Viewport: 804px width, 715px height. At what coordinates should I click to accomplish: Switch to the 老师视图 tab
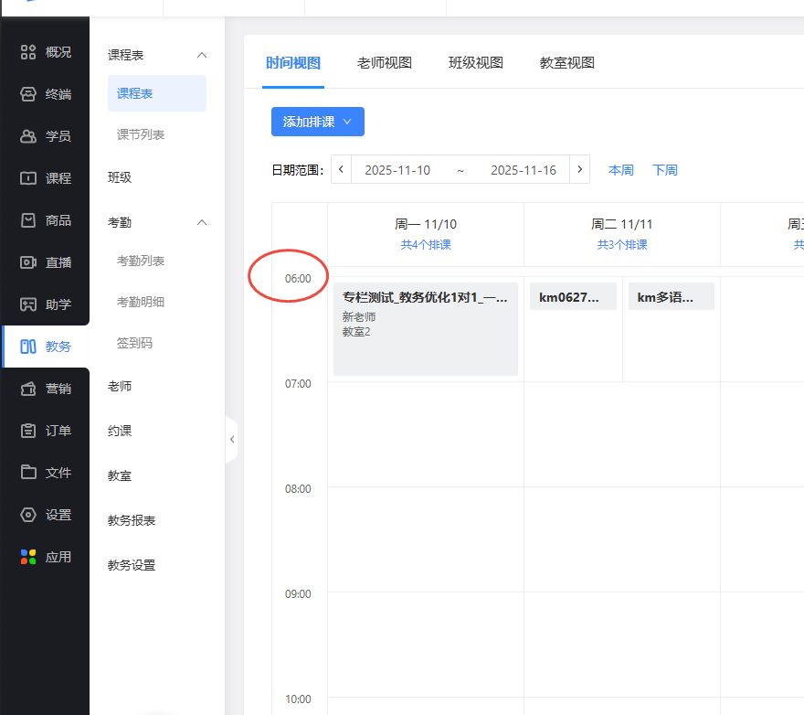click(x=384, y=63)
